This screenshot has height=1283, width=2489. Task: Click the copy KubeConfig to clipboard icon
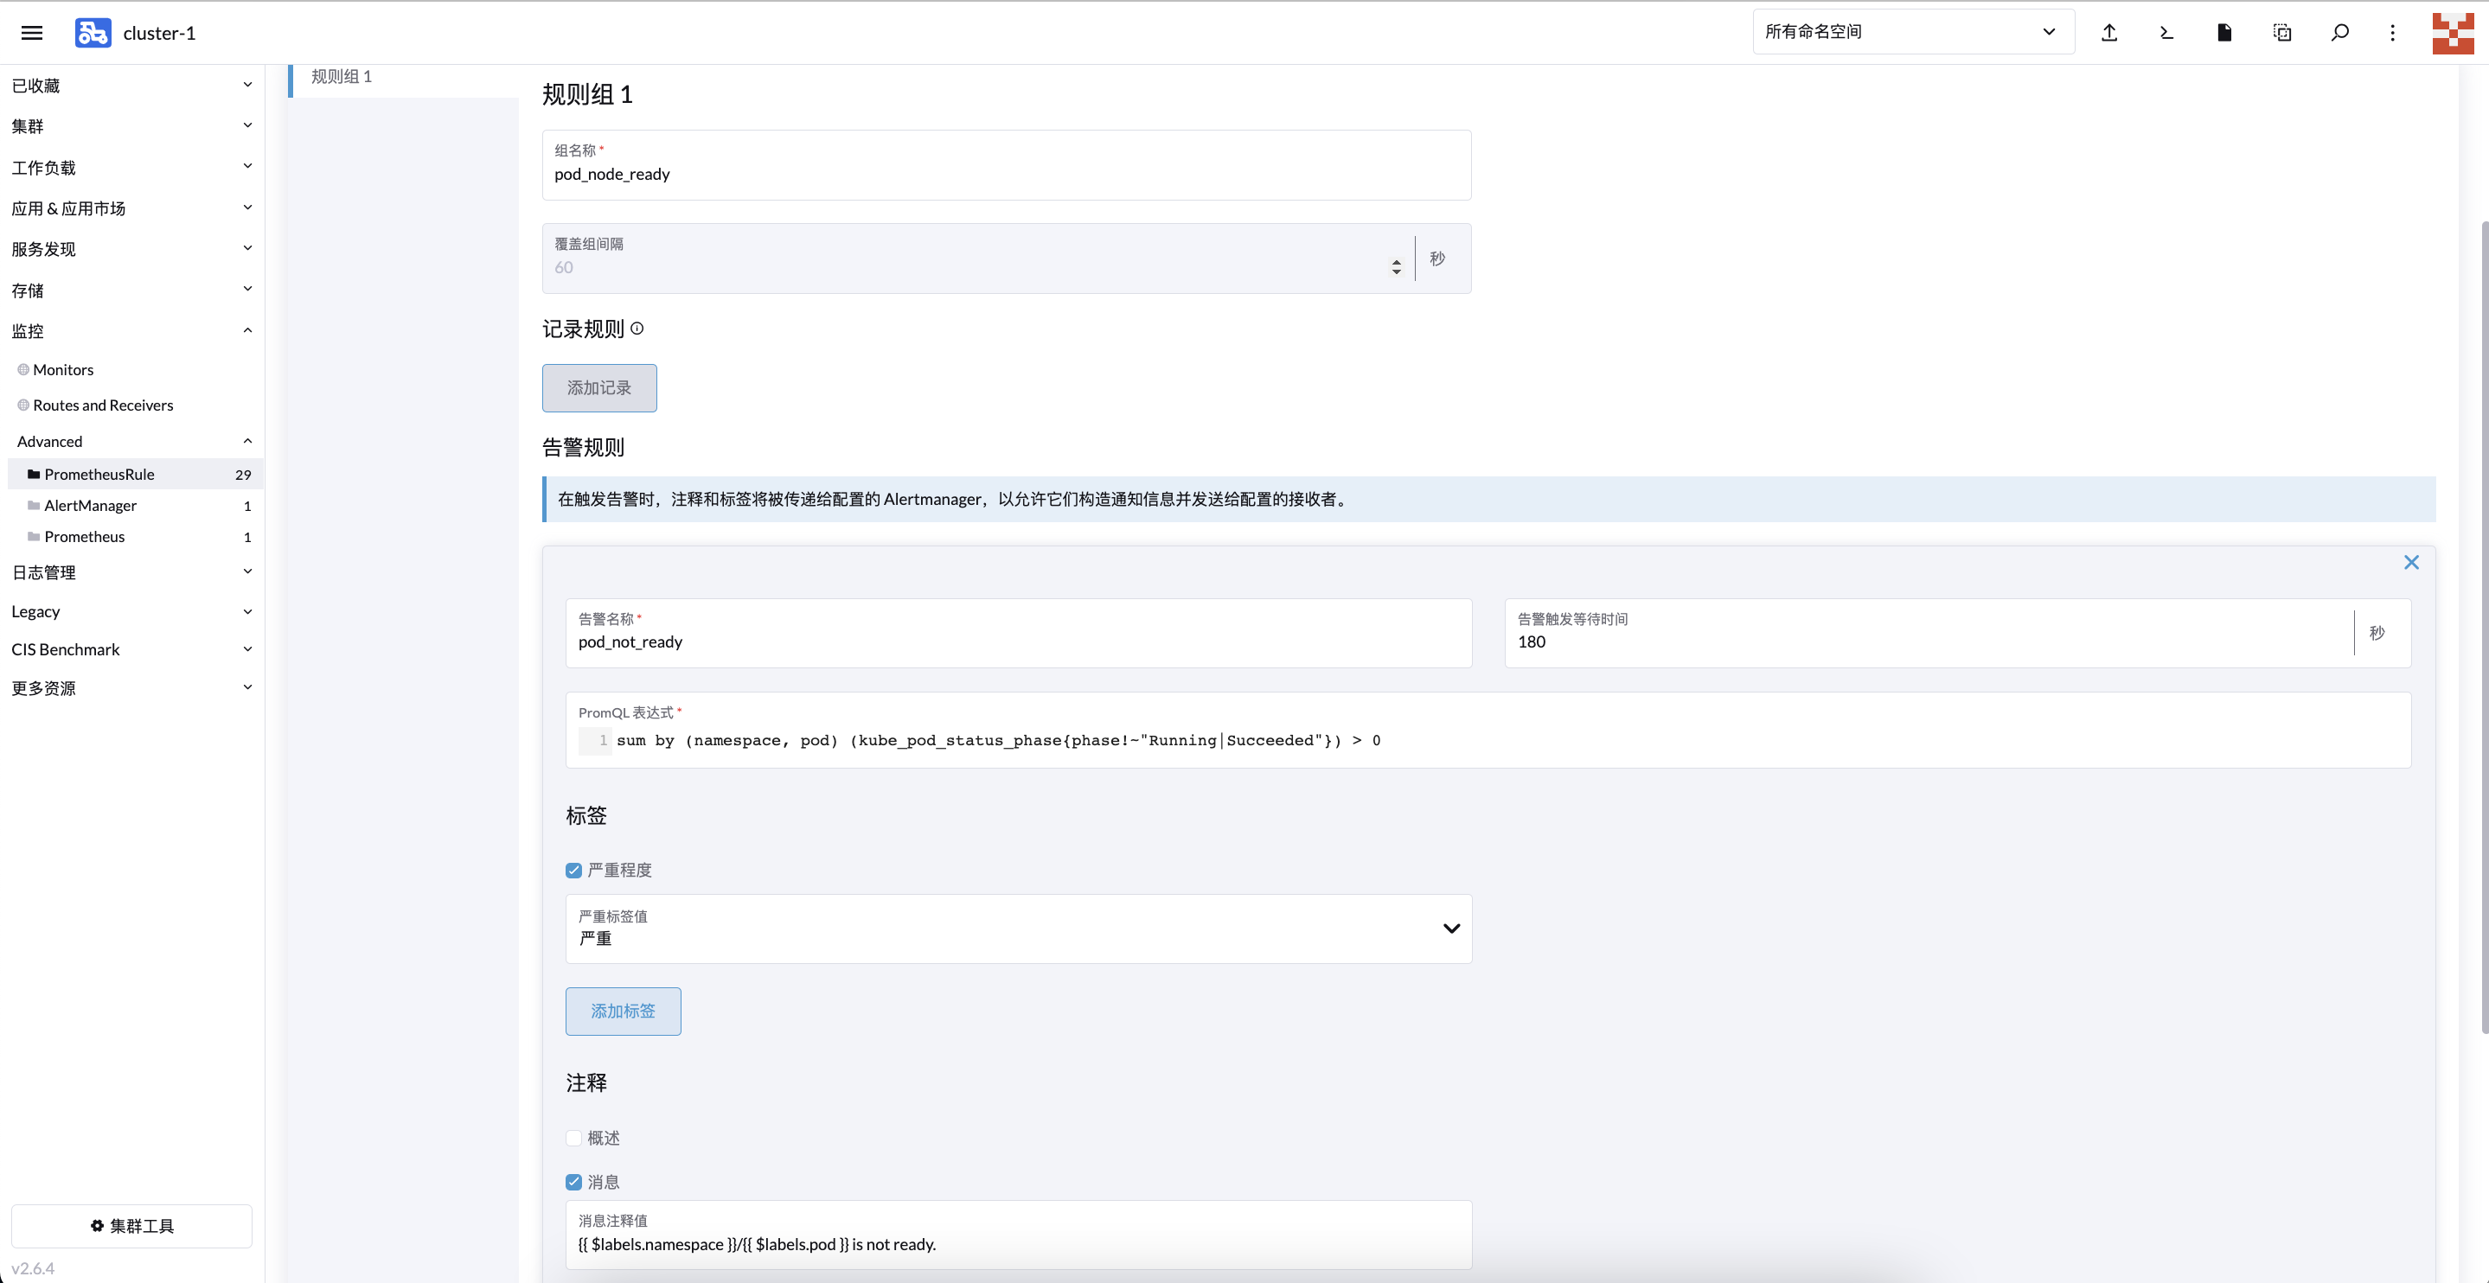(x=2282, y=33)
